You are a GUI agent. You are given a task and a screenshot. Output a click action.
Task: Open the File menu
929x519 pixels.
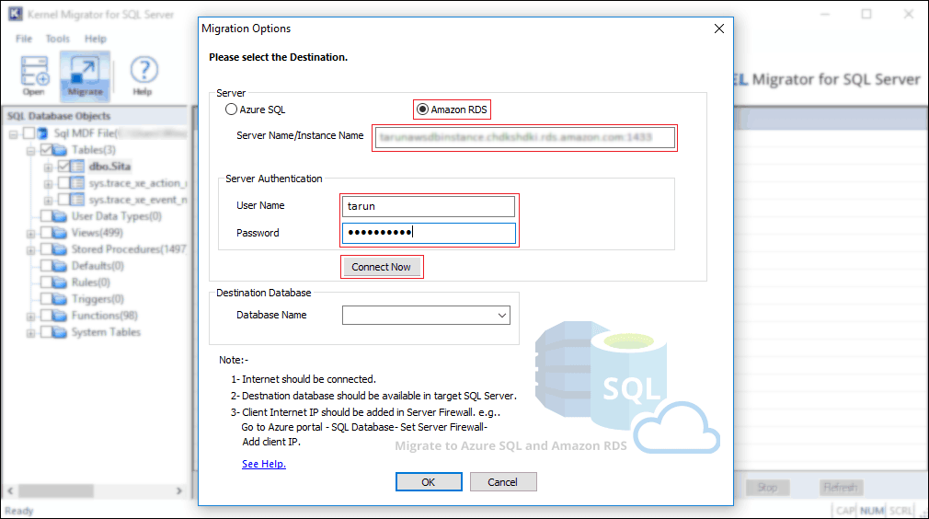tap(24, 39)
